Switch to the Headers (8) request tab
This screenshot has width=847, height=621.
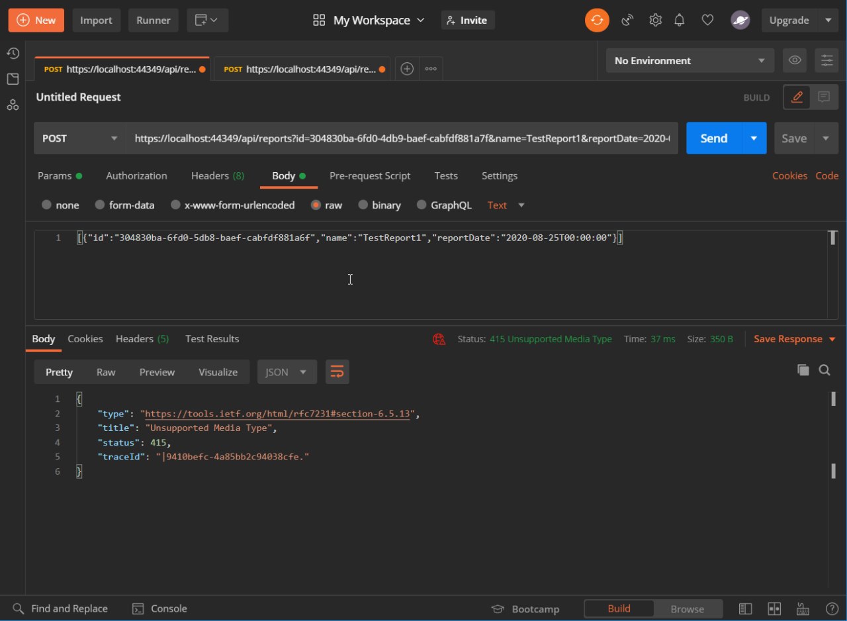click(x=217, y=175)
